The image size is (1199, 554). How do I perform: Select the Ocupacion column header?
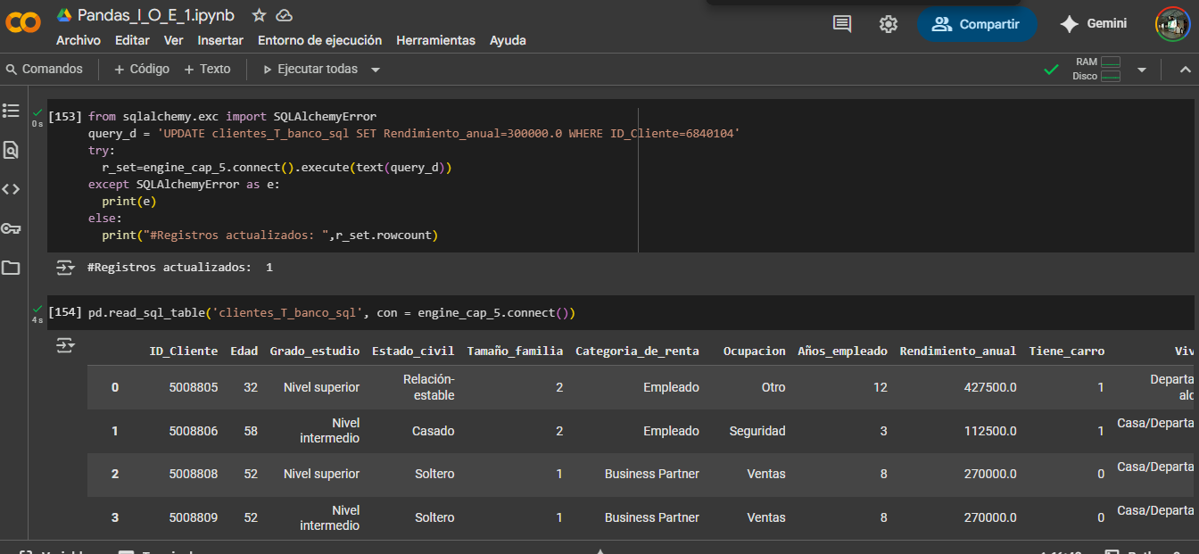pyautogui.click(x=754, y=351)
